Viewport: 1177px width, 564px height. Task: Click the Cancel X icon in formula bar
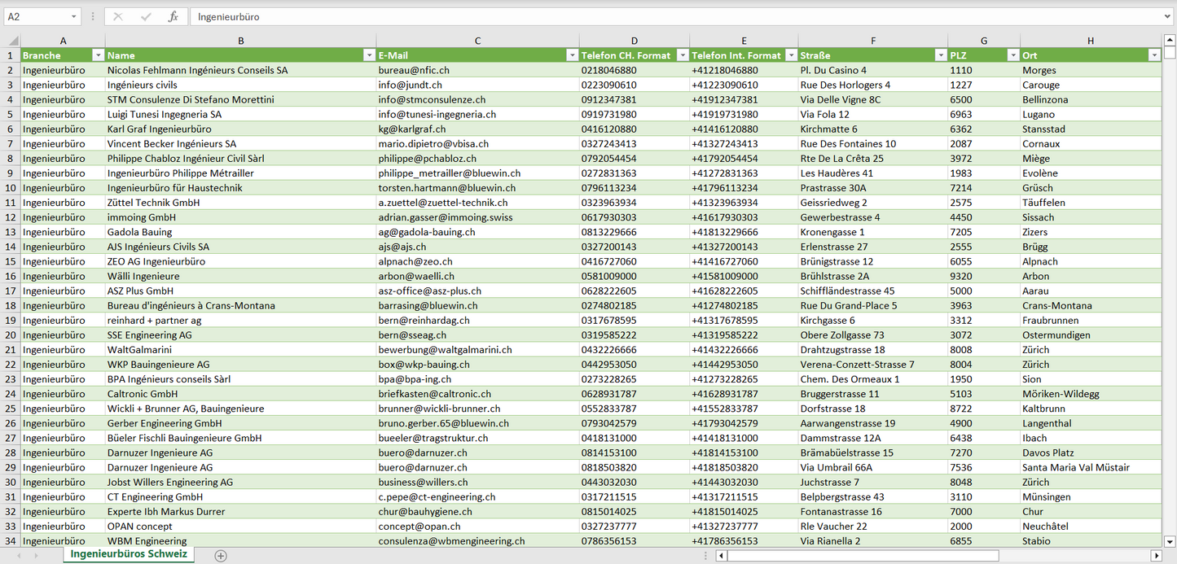pyautogui.click(x=119, y=16)
